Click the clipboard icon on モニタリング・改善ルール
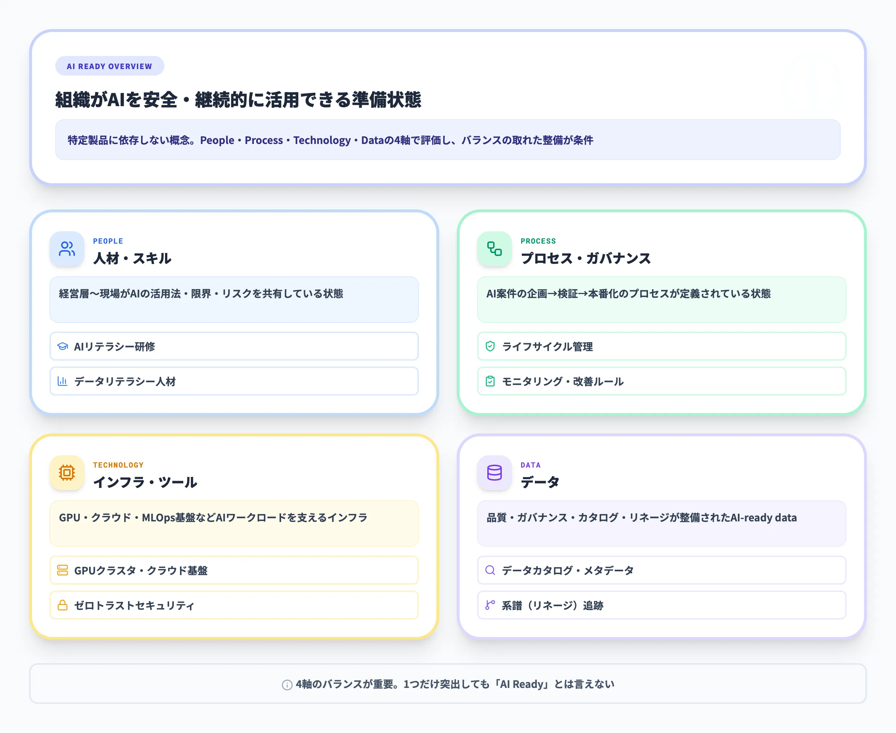 tap(490, 381)
